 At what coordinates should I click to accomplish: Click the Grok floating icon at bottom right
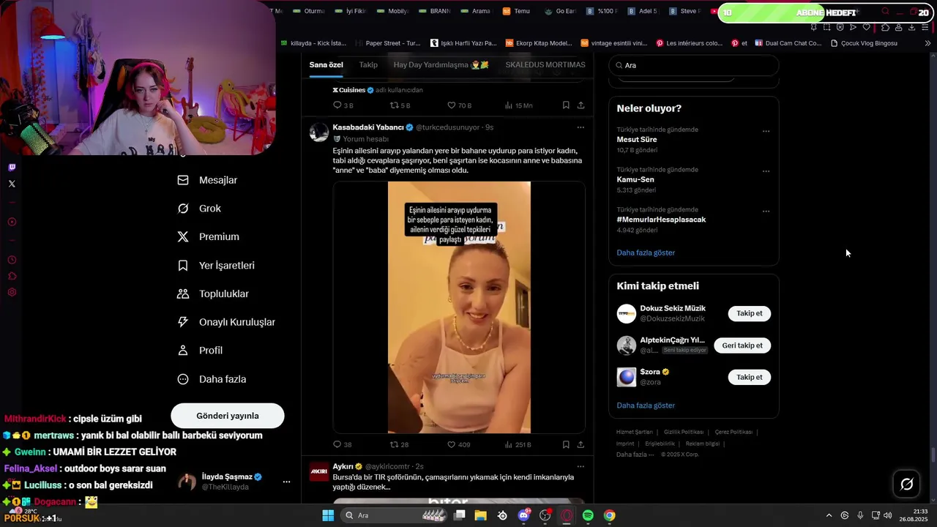(906, 484)
